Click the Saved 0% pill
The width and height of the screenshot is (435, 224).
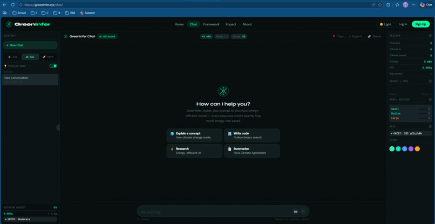pos(239,36)
